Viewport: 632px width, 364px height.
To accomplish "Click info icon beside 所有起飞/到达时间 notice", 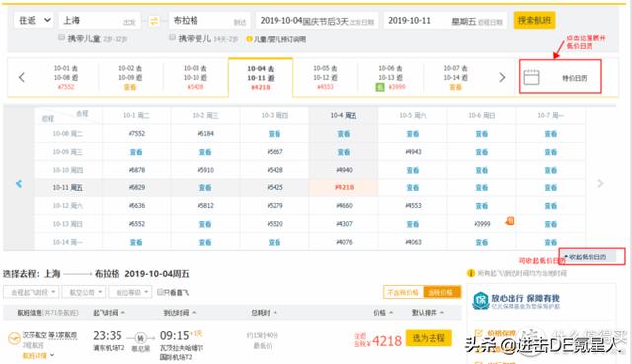I will click(x=470, y=273).
